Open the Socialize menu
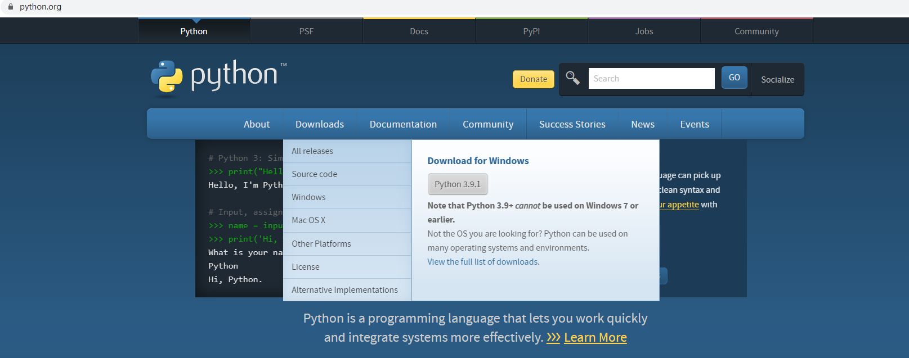909x358 pixels. (x=777, y=80)
